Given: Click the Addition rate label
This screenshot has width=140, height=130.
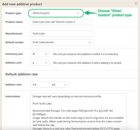Looking at the screenshot, I should 14,85.
